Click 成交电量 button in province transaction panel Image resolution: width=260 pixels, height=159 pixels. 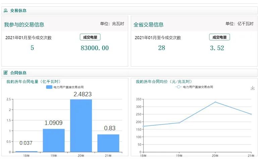[x=219, y=37]
